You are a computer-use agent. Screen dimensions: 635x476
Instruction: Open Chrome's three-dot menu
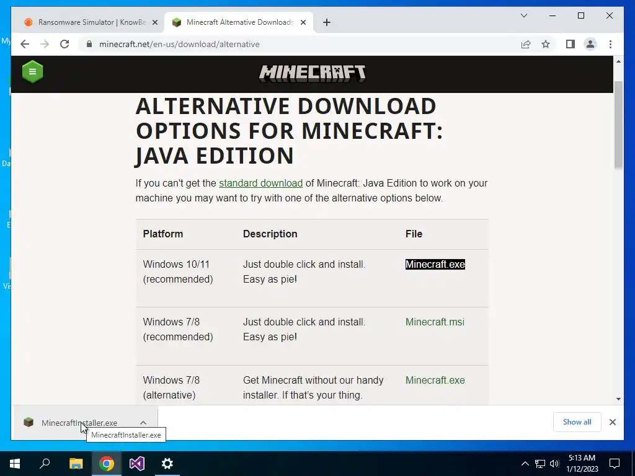[610, 44]
